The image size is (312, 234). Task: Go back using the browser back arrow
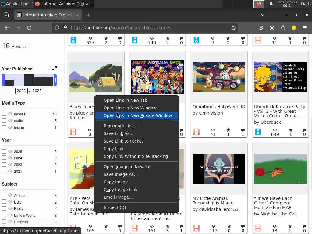tap(7, 28)
